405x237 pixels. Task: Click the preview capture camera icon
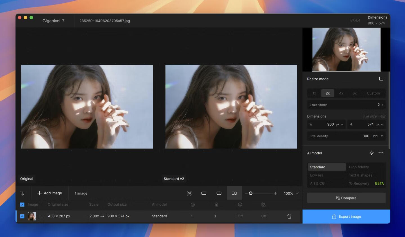click(x=189, y=193)
